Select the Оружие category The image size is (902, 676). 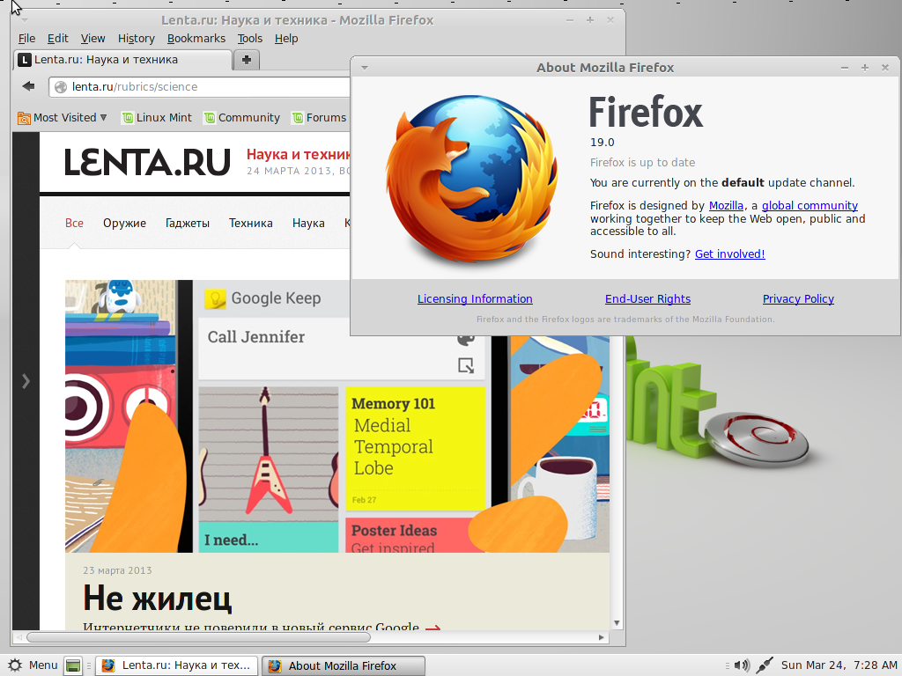click(124, 223)
